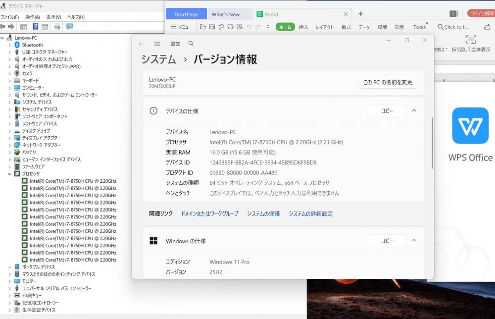Screen dimensions: 495x319
Task: Add a new tab in WPS
Action: [x=361, y=14]
